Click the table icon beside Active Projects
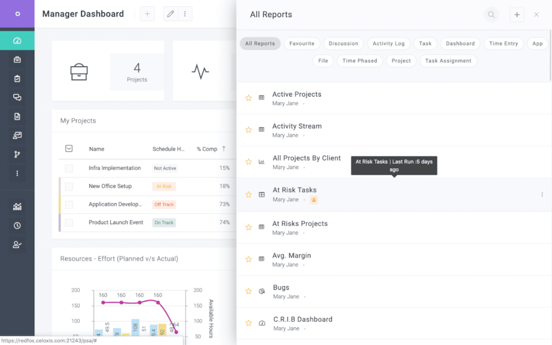This screenshot has width=552, height=345. [x=261, y=98]
